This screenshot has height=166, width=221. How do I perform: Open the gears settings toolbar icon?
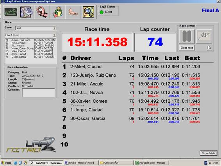click(88, 12)
